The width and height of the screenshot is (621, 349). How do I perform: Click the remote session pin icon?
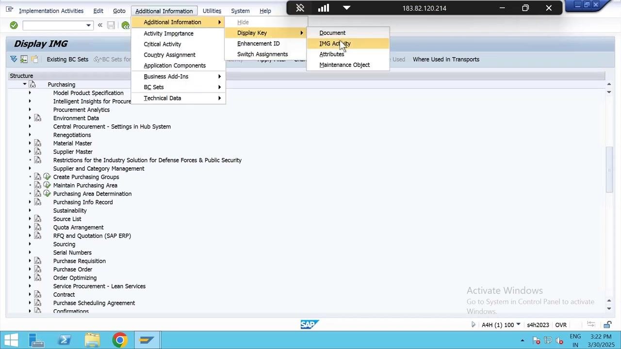click(300, 8)
